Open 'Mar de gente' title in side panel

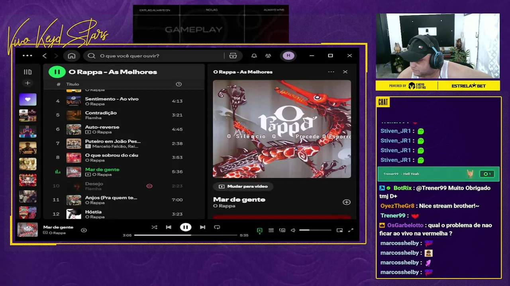tap(239, 199)
